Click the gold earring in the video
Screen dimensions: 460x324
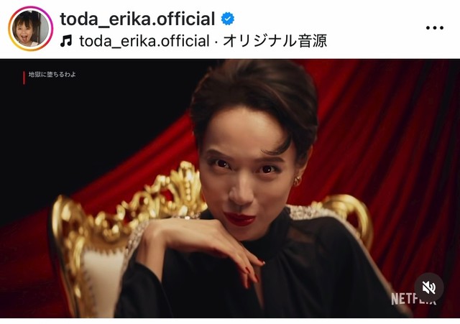click(297, 181)
